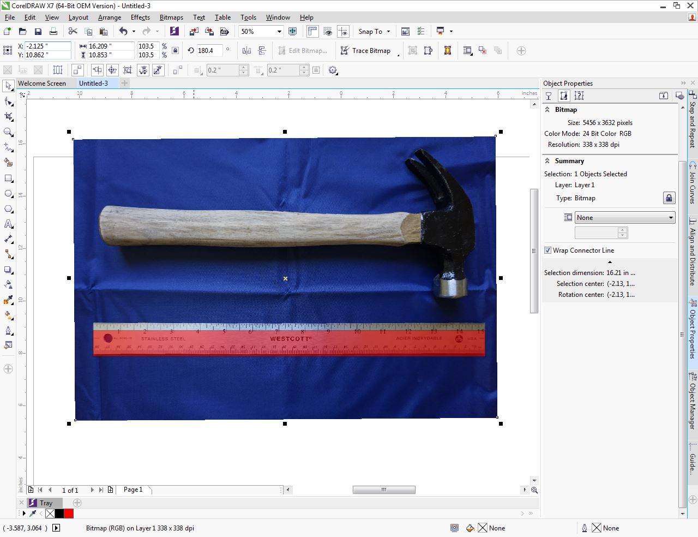The image size is (698, 537).
Task: Open the Trace Bitmap flyout arrow
Action: point(398,55)
